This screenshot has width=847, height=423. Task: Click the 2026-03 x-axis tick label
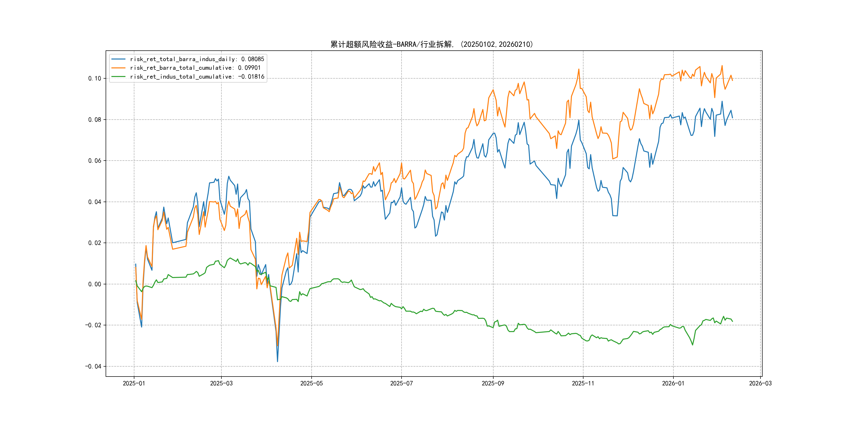760,383
